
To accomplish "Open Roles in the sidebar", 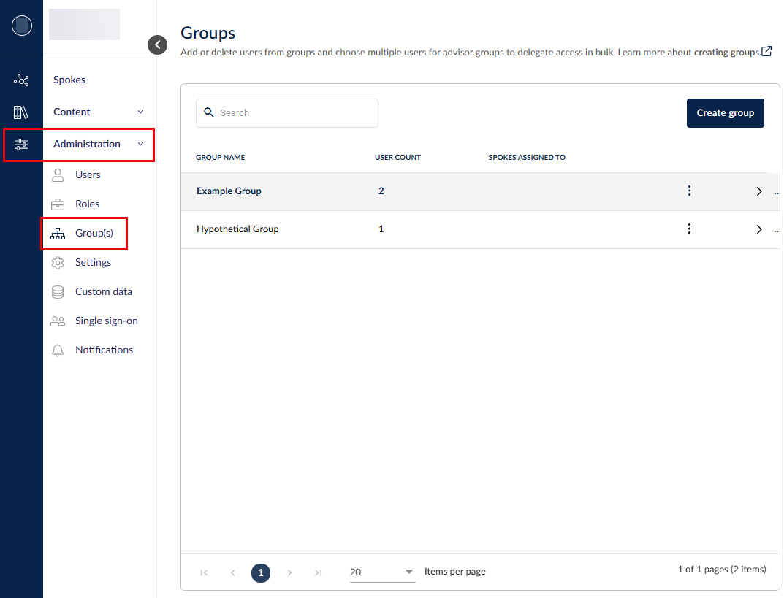I will pyautogui.click(x=87, y=204).
